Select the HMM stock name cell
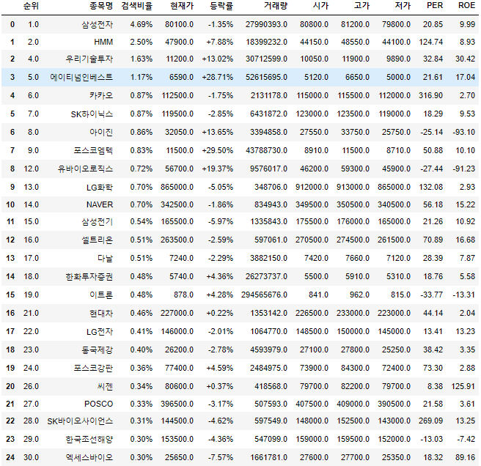This screenshot has height=466, width=481. click(x=103, y=42)
